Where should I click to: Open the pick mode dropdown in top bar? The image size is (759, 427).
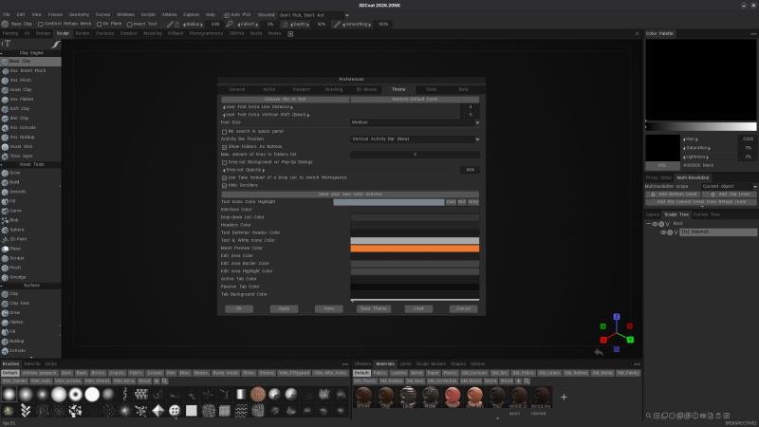tap(314, 15)
